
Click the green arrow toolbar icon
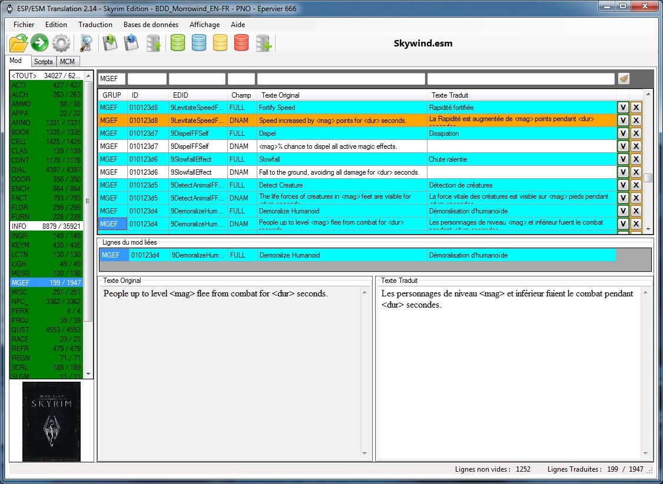click(39, 43)
